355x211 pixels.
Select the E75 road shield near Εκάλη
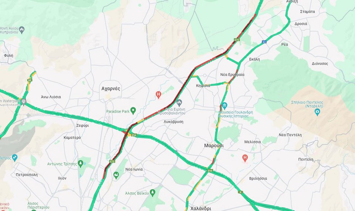237,40
